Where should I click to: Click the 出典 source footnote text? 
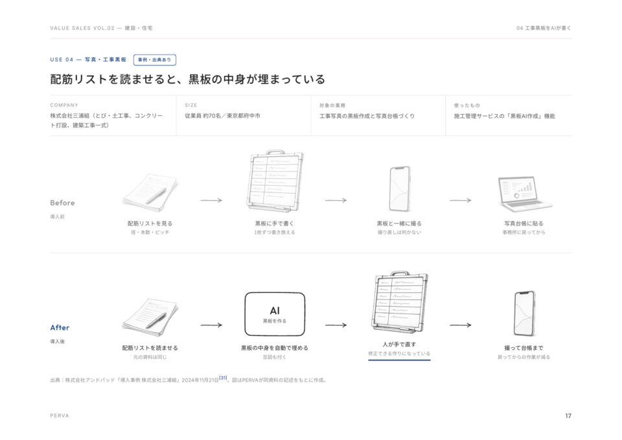click(x=189, y=380)
